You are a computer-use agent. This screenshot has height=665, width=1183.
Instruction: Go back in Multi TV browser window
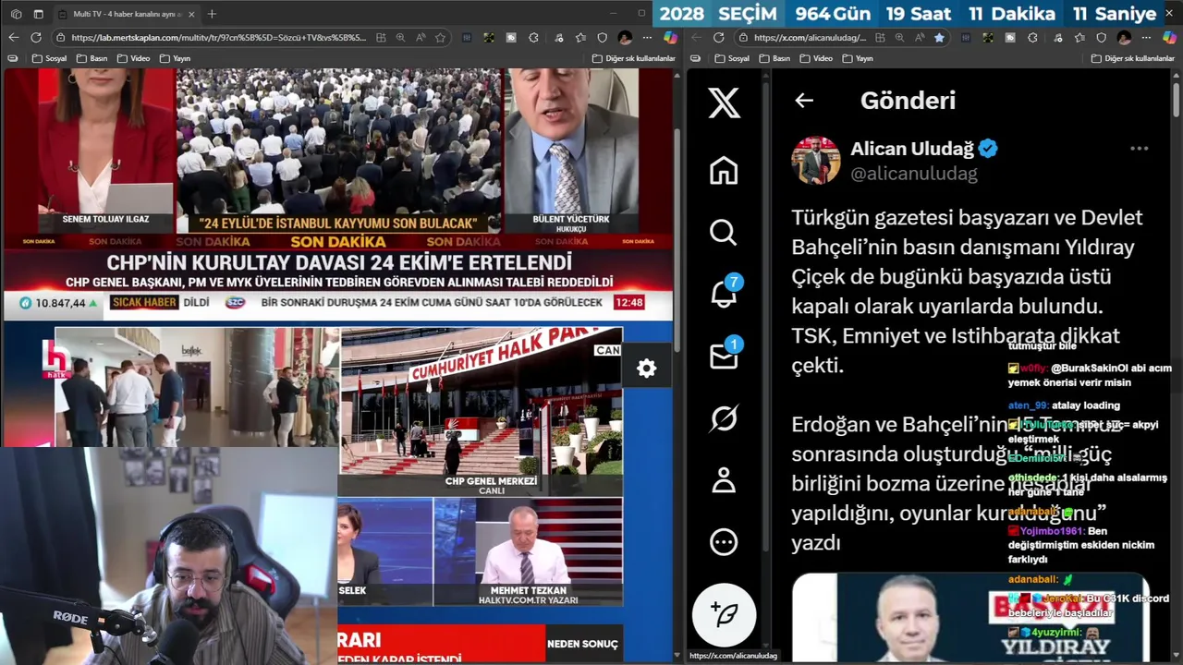tap(13, 38)
